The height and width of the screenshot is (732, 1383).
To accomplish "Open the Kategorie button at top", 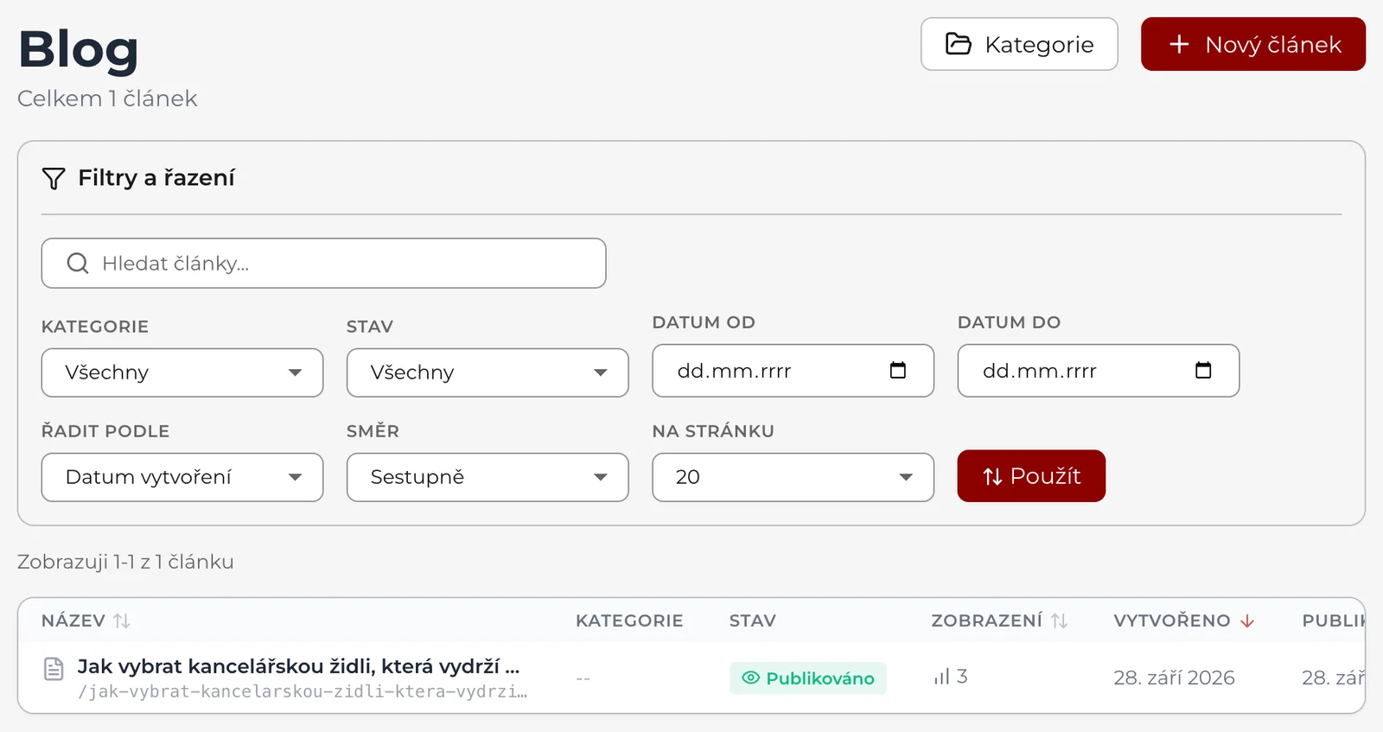I will 1019,44.
